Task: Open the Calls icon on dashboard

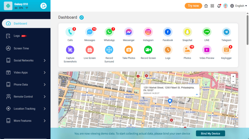Action: pos(70,32)
